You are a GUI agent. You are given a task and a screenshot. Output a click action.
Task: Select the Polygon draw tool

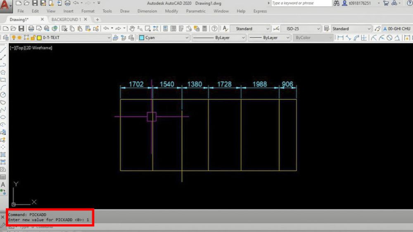click(x=3, y=72)
